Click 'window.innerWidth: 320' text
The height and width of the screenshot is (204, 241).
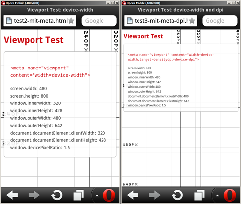(x=35, y=103)
